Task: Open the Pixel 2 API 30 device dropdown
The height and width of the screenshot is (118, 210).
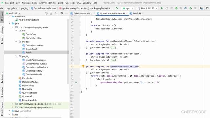Action: pyautogui.click(x=147, y=8)
